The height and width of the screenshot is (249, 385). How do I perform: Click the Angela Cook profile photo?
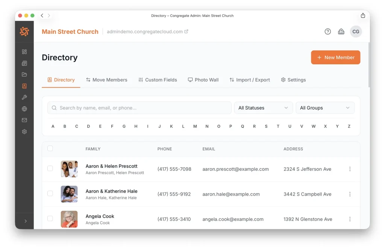coord(69,219)
